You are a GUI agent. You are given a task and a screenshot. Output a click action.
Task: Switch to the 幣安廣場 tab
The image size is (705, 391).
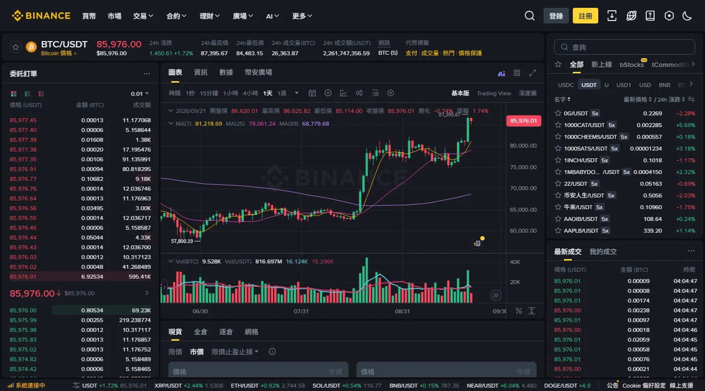pos(258,72)
